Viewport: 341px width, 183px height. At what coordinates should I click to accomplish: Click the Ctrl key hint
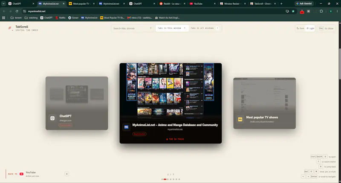pyautogui.click(x=313, y=157)
